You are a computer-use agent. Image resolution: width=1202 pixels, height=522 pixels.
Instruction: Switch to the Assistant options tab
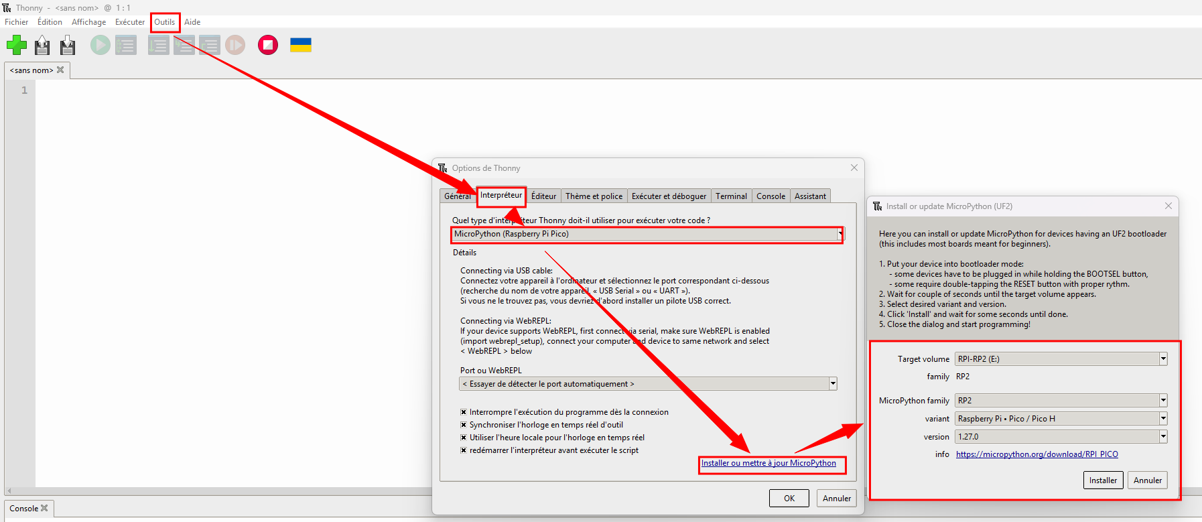tap(810, 196)
